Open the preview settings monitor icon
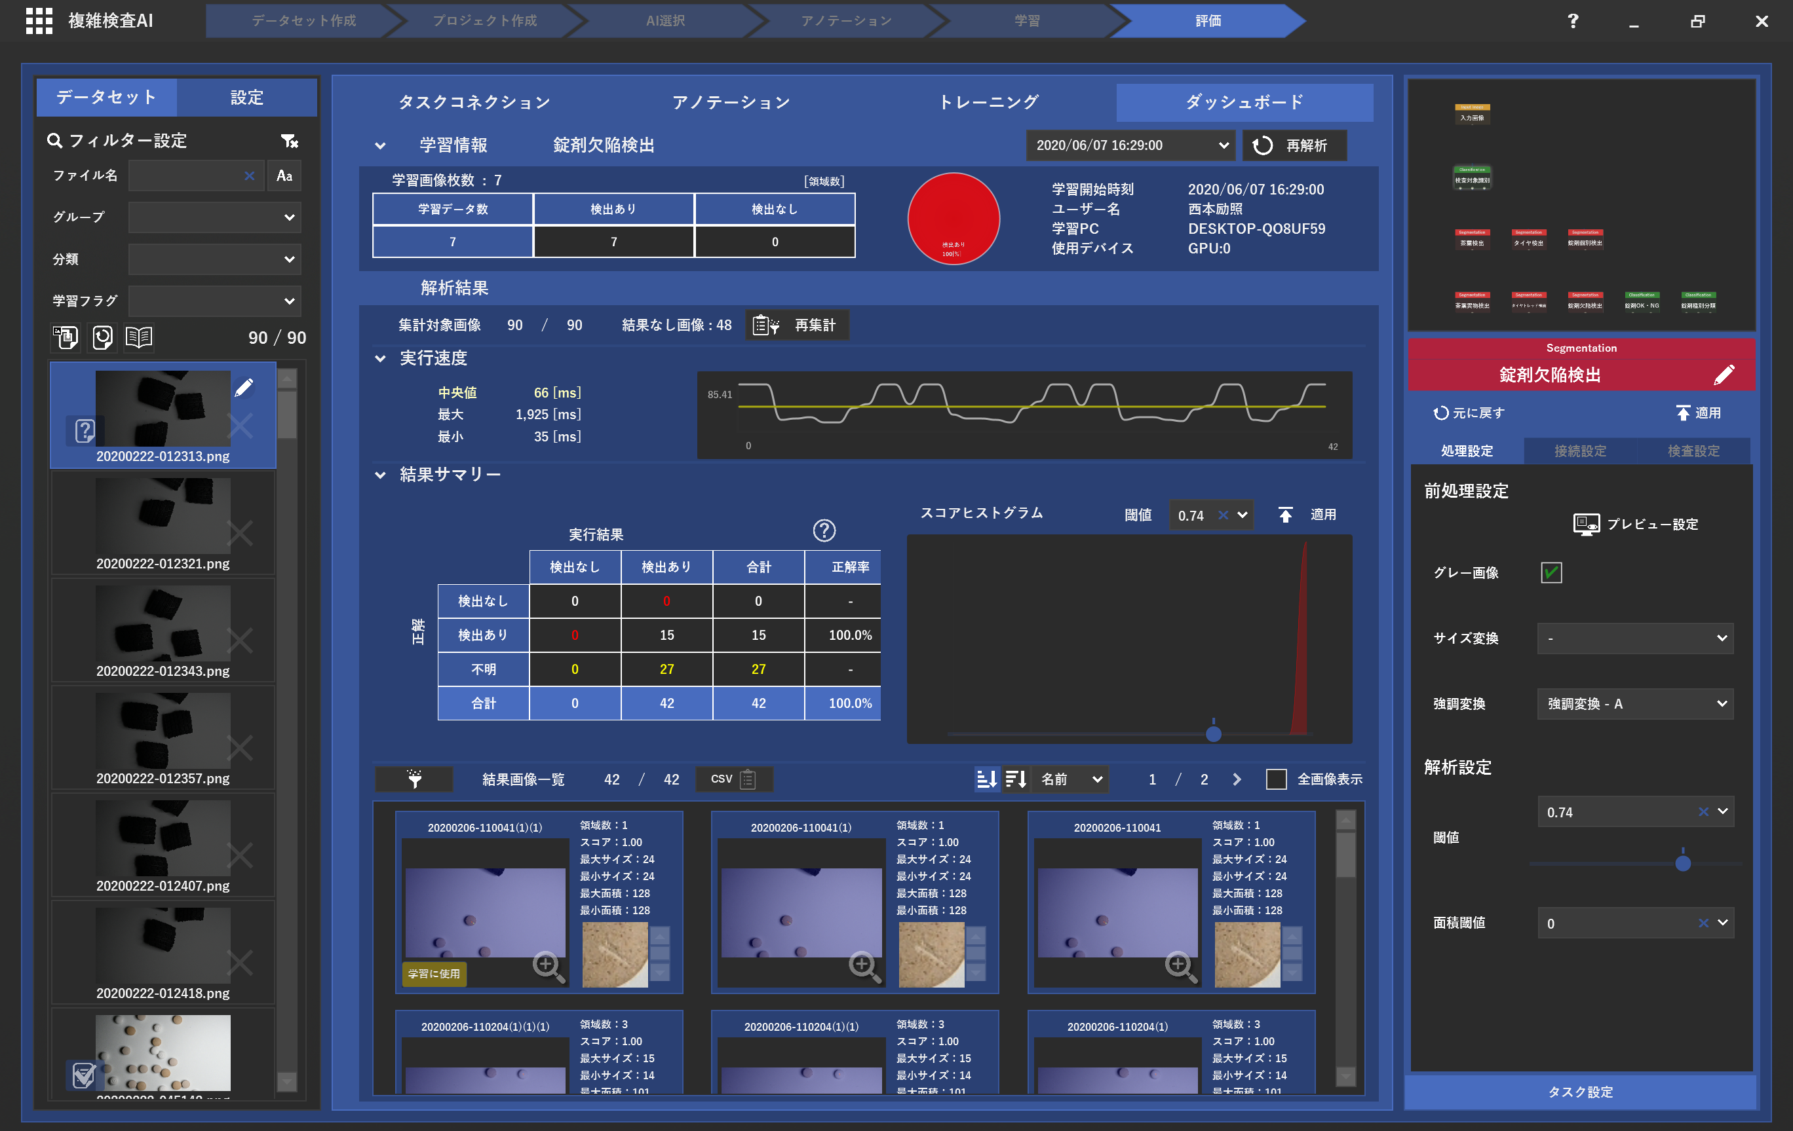Viewport: 1793px width, 1131px height. click(x=1586, y=524)
